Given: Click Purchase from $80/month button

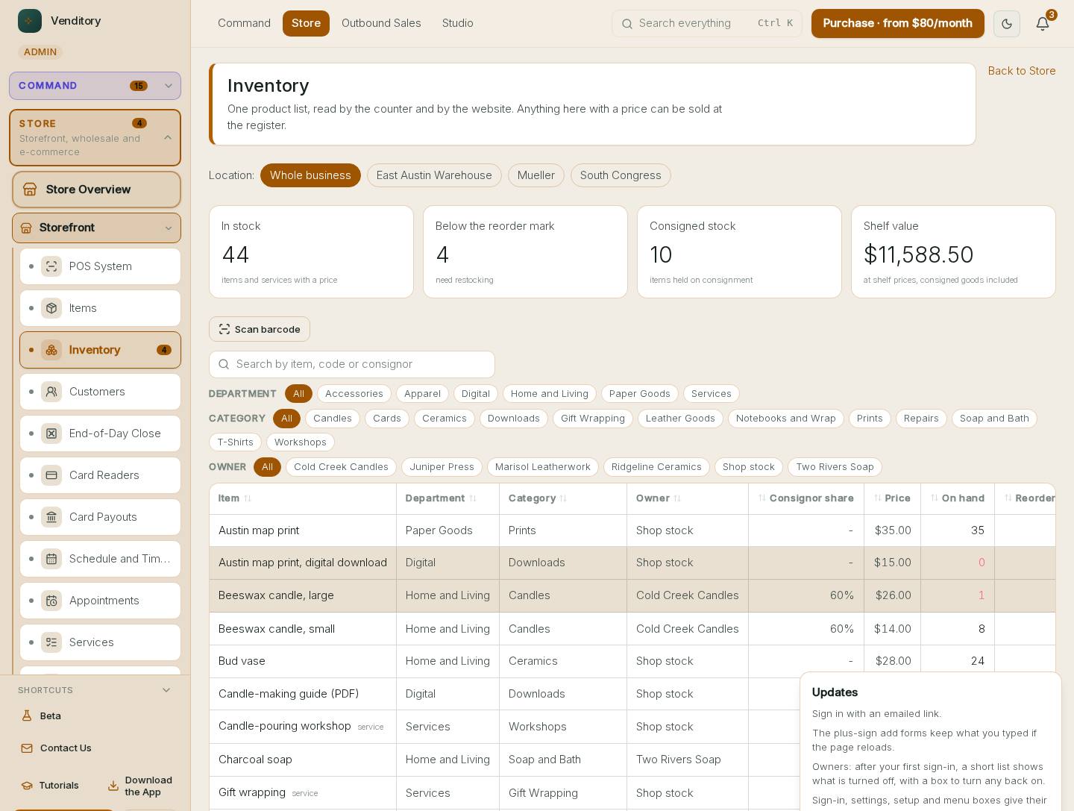Looking at the screenshot, I should pos(898,23).
